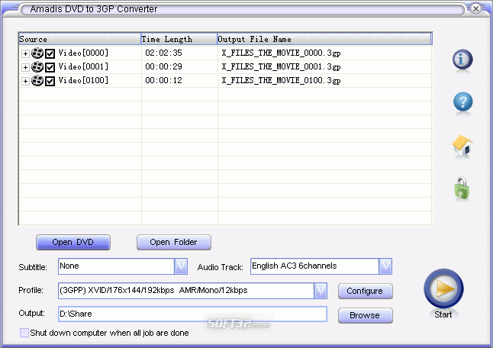The width and height of the screenshot is (493, 348).
Task: Click the time length 00:00:12
Action: 163,80
